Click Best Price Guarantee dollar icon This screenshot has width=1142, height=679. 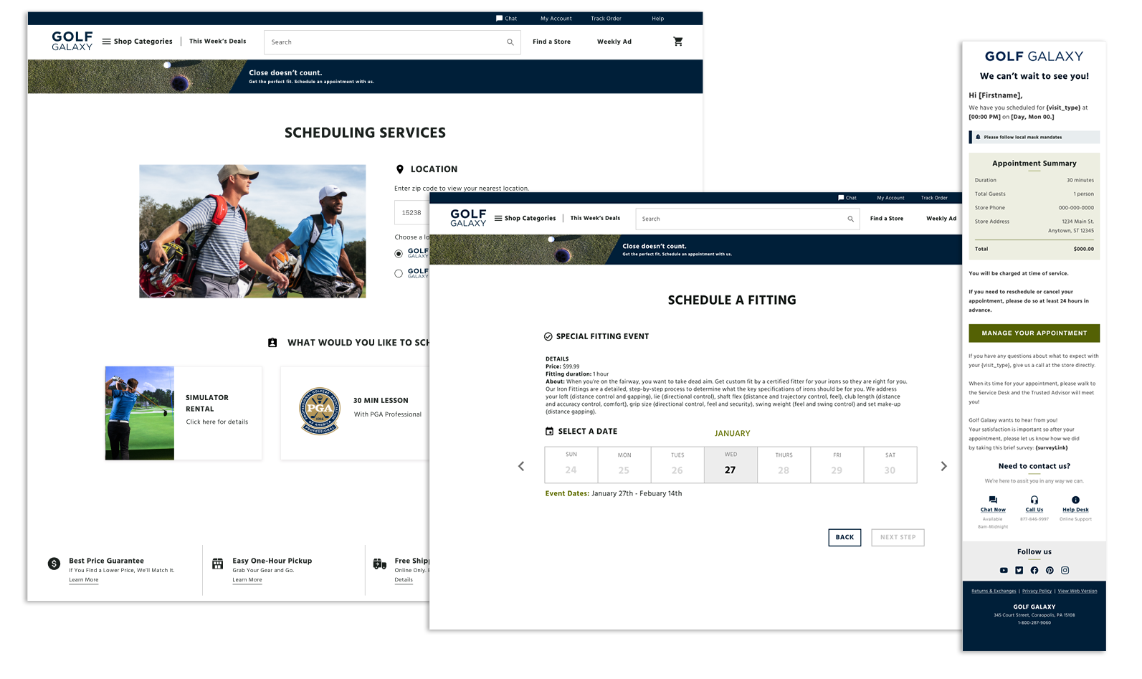[x=54, y=564]
